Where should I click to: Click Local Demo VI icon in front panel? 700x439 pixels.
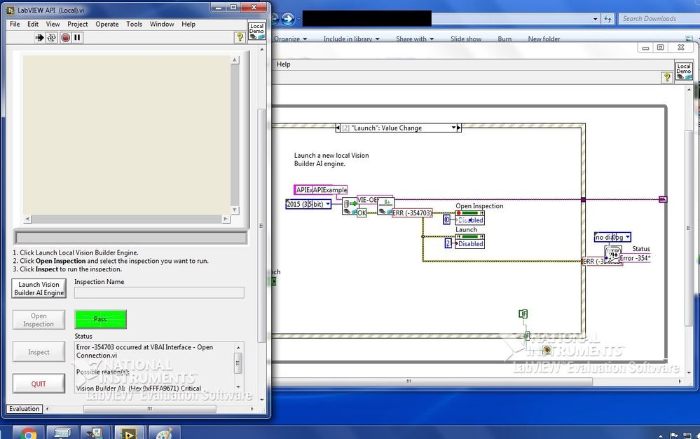click(256, 31)
